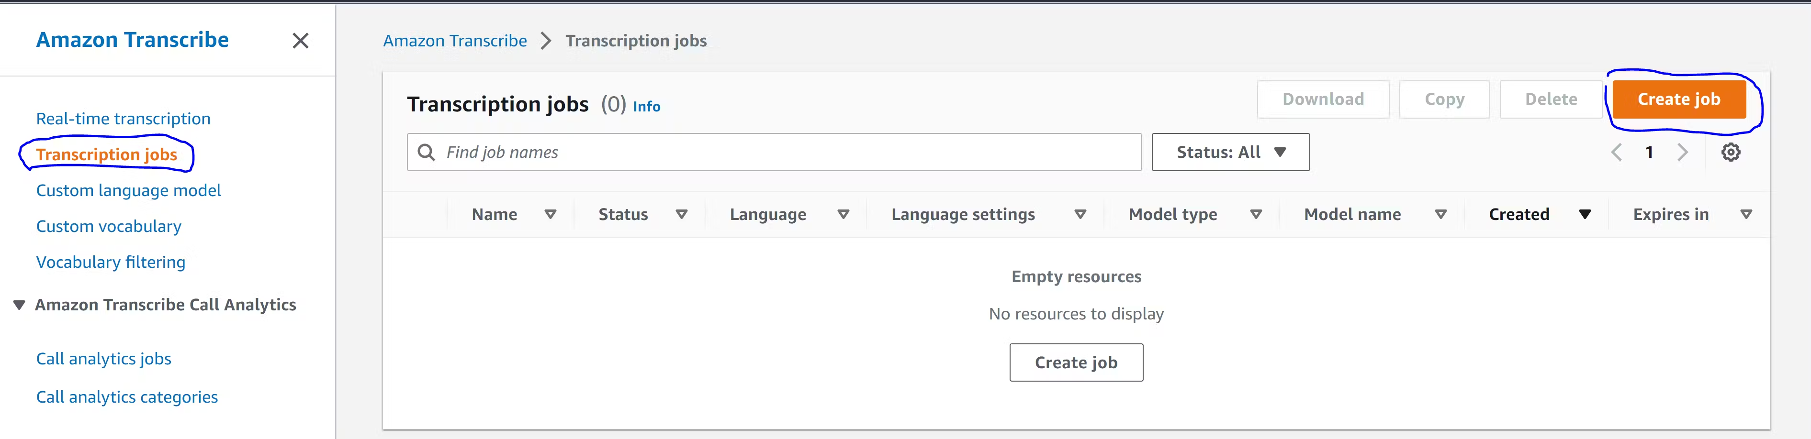
Task: Navigate to Amazon Transcribe breadcrumb link
Action: pos(455,41)
